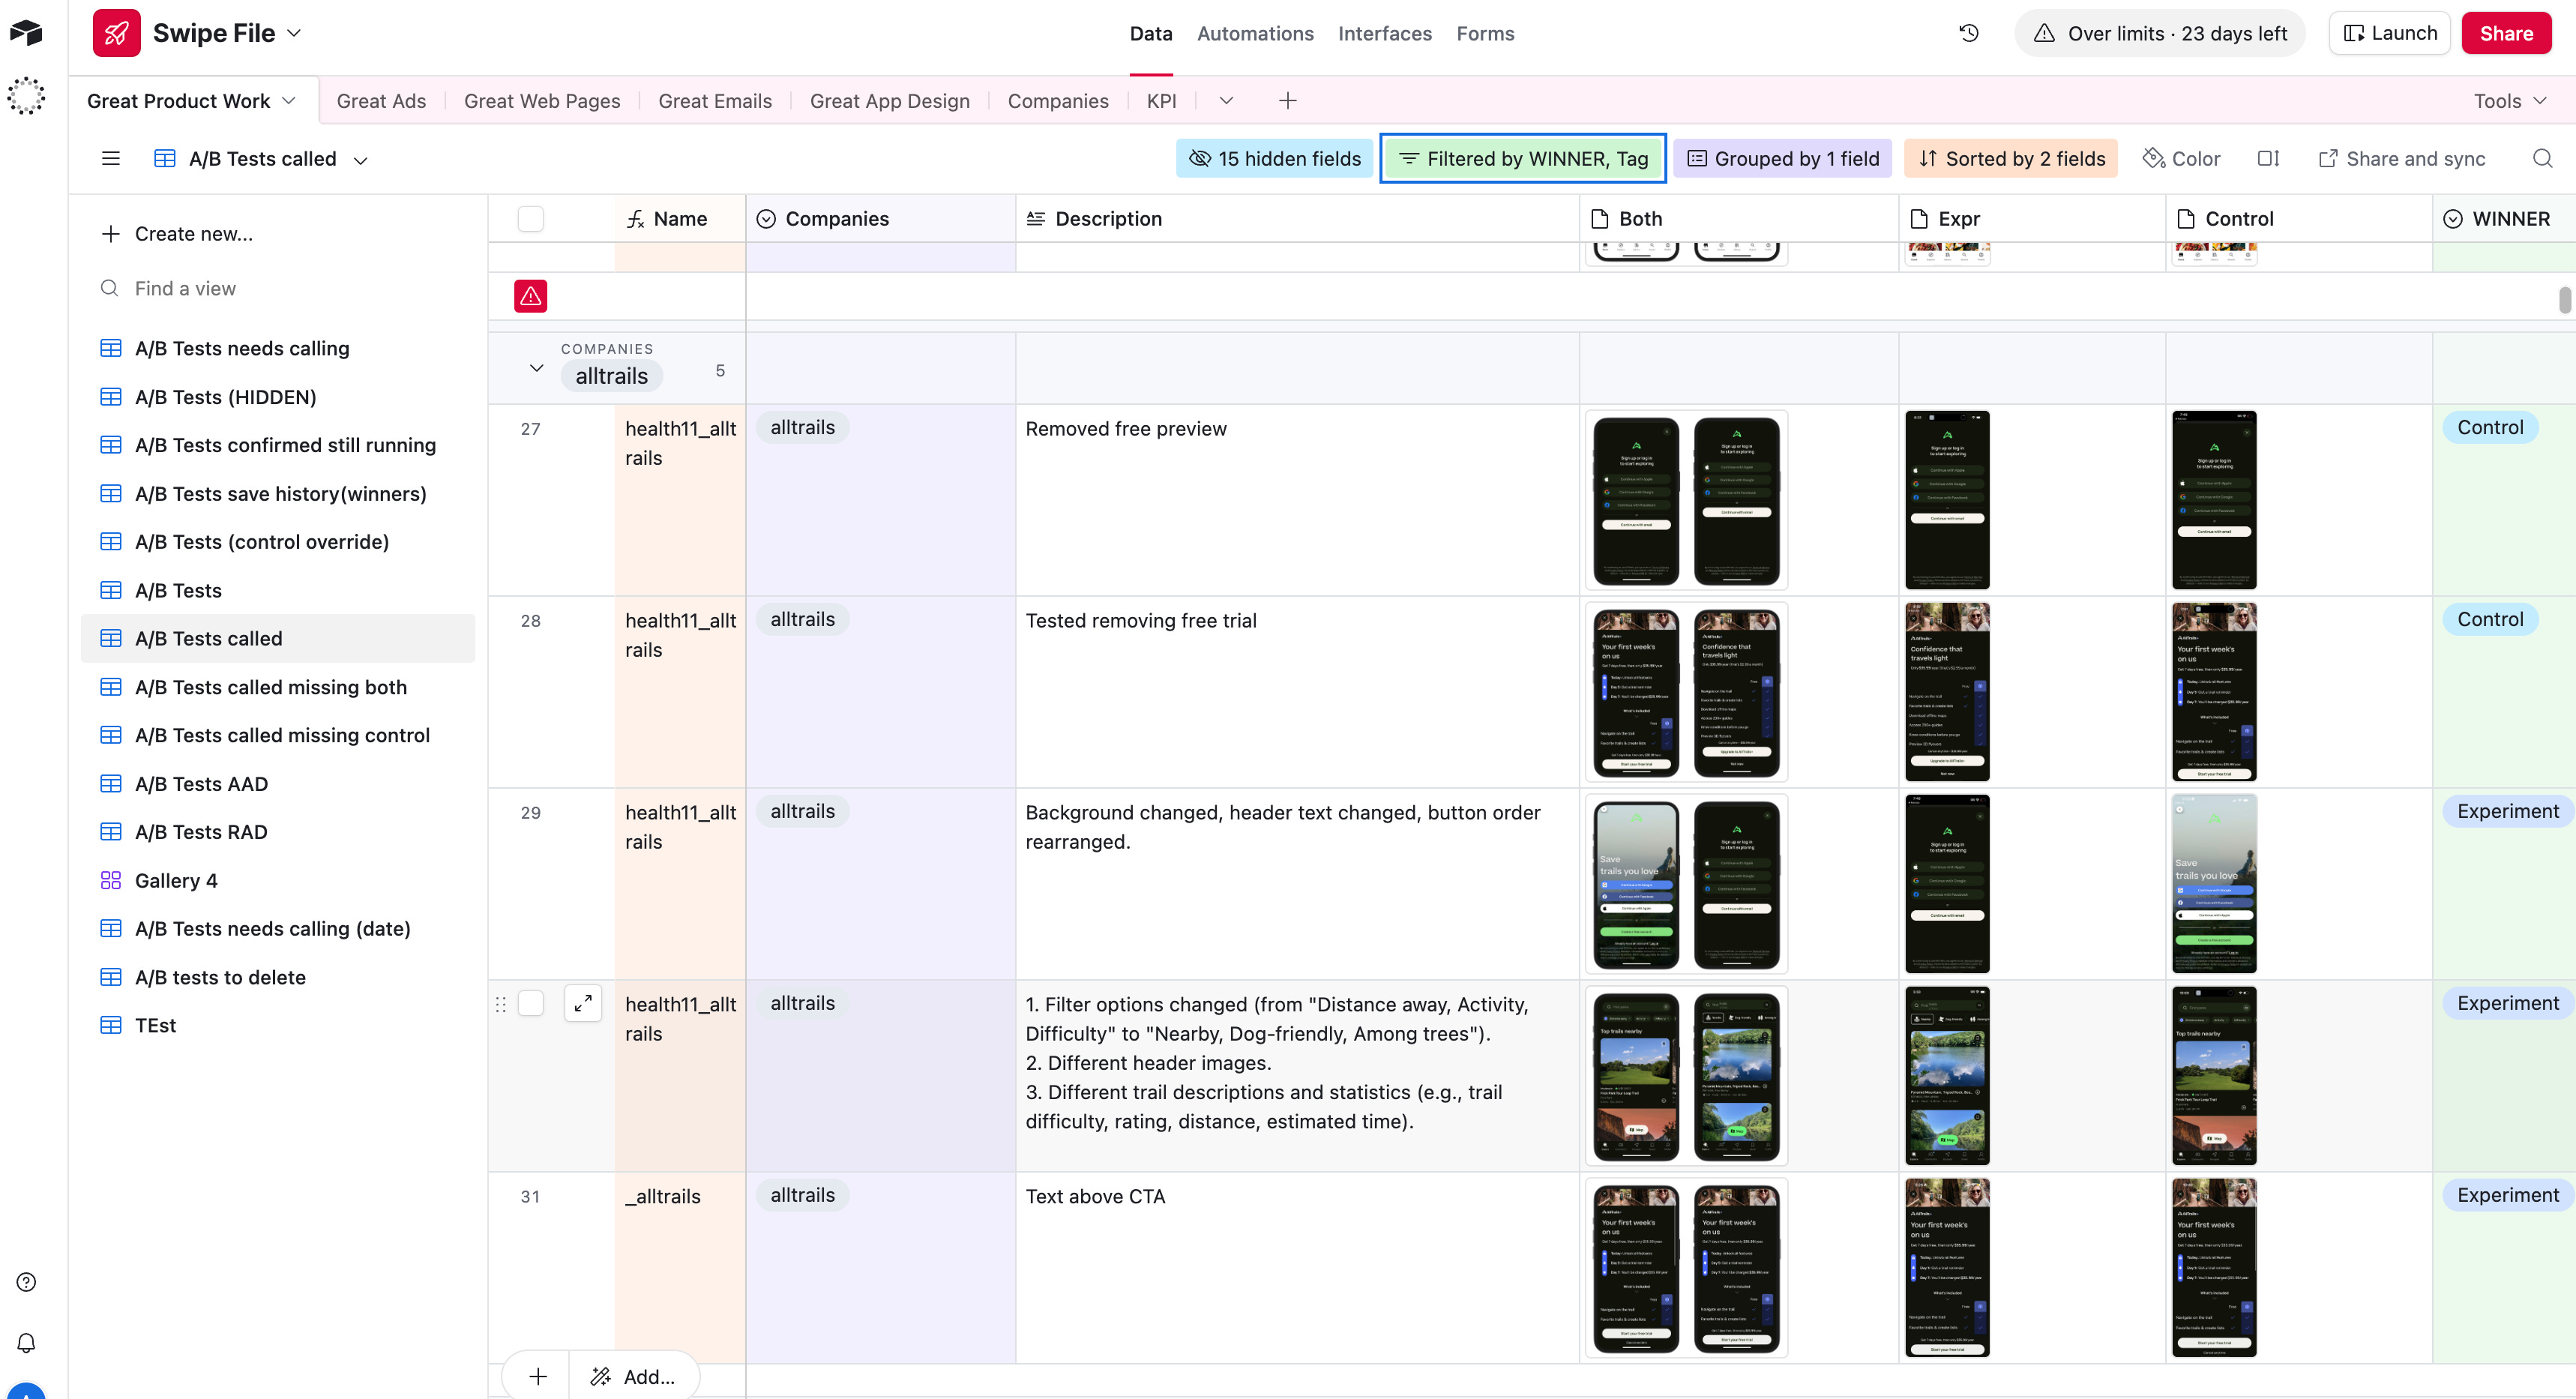Open the base history clock icon
This screenshot has width=2576, height=1399.
tap(1968, 33)
